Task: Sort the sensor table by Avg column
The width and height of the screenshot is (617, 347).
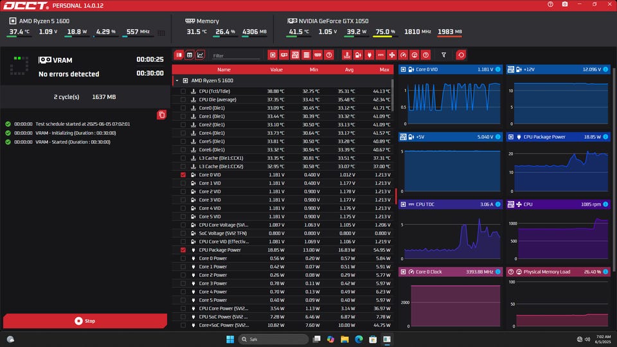Action: 349,69
